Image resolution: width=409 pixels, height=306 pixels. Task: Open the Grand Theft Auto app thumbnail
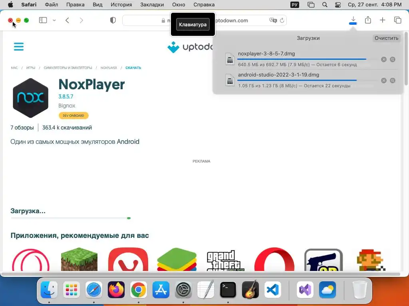[225, 260]
